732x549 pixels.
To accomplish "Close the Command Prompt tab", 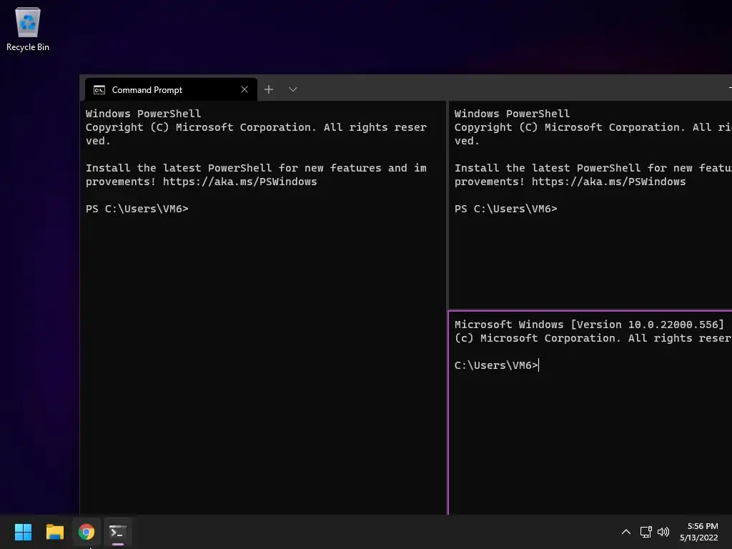I will tap(244, 89).
